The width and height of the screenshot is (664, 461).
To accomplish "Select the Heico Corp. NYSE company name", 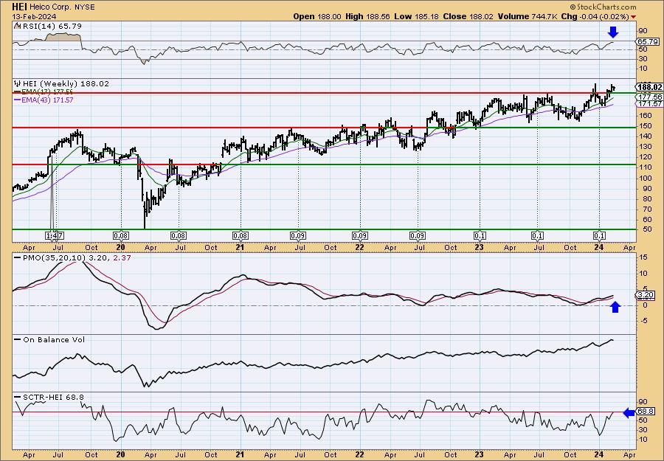I will pyautogui.click(x=62, y=7).
